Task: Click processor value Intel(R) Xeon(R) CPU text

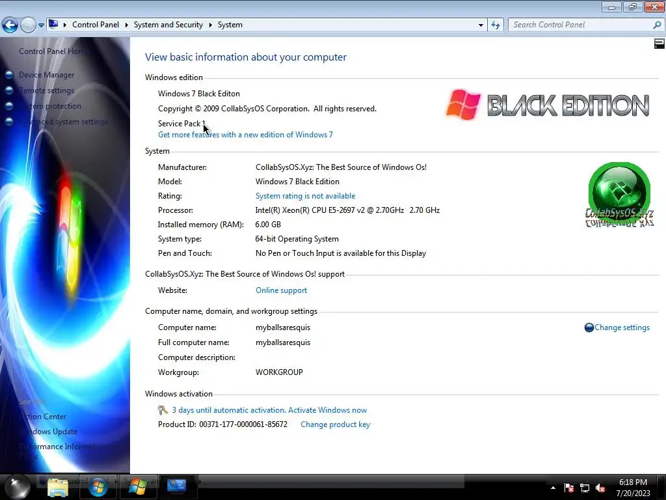Action: (x=347, y=210)
